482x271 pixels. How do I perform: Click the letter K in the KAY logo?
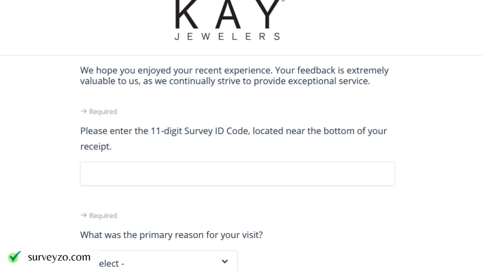tap(187, 14)
